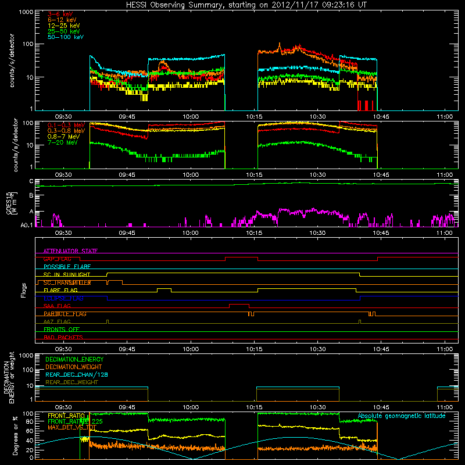
Task: Click the 10:30 tick below the MeV panel
Action: [x=317, y=175]
